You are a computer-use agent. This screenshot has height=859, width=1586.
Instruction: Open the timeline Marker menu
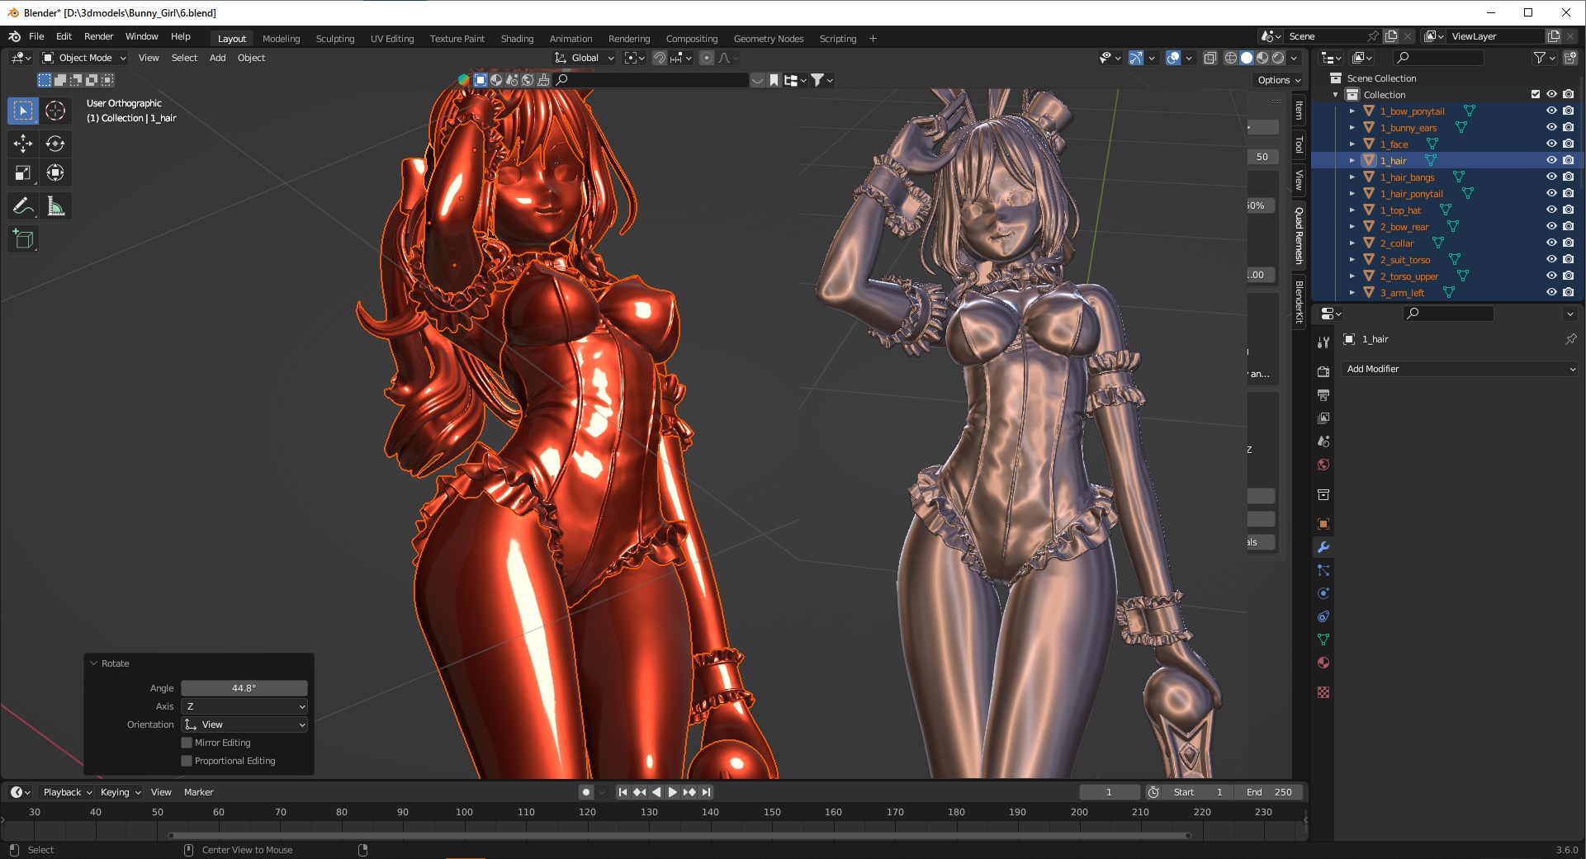[198, 792]
